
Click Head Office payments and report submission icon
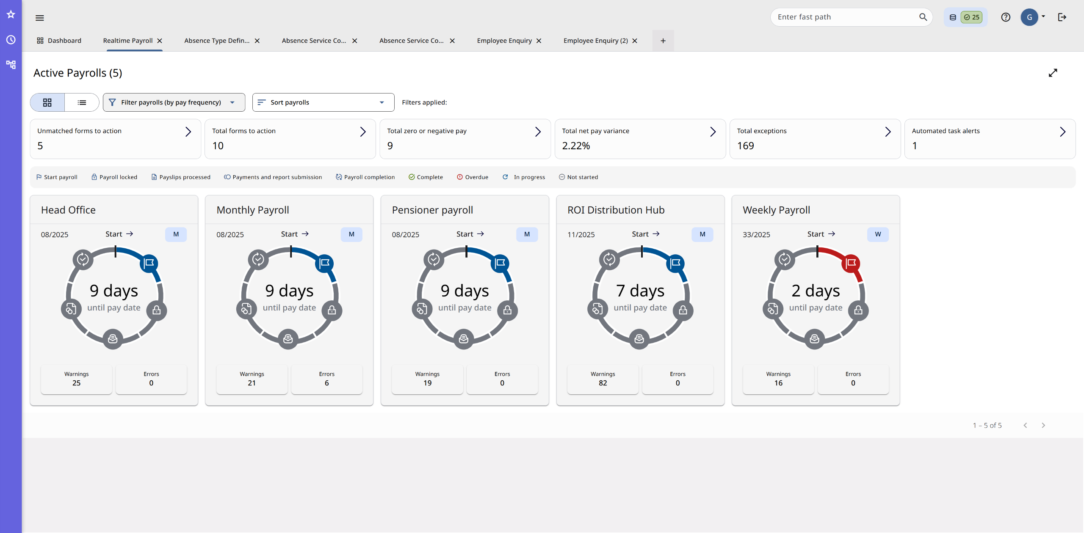[71, 309]
